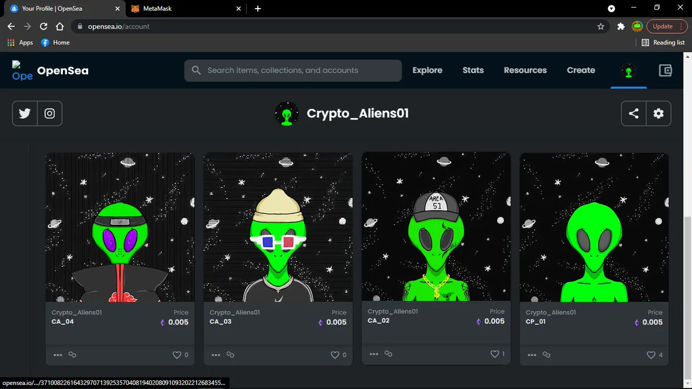This screenshot has height=389, width=692.
Task: Click the CA_04 item name
Action: coord(61,322)
